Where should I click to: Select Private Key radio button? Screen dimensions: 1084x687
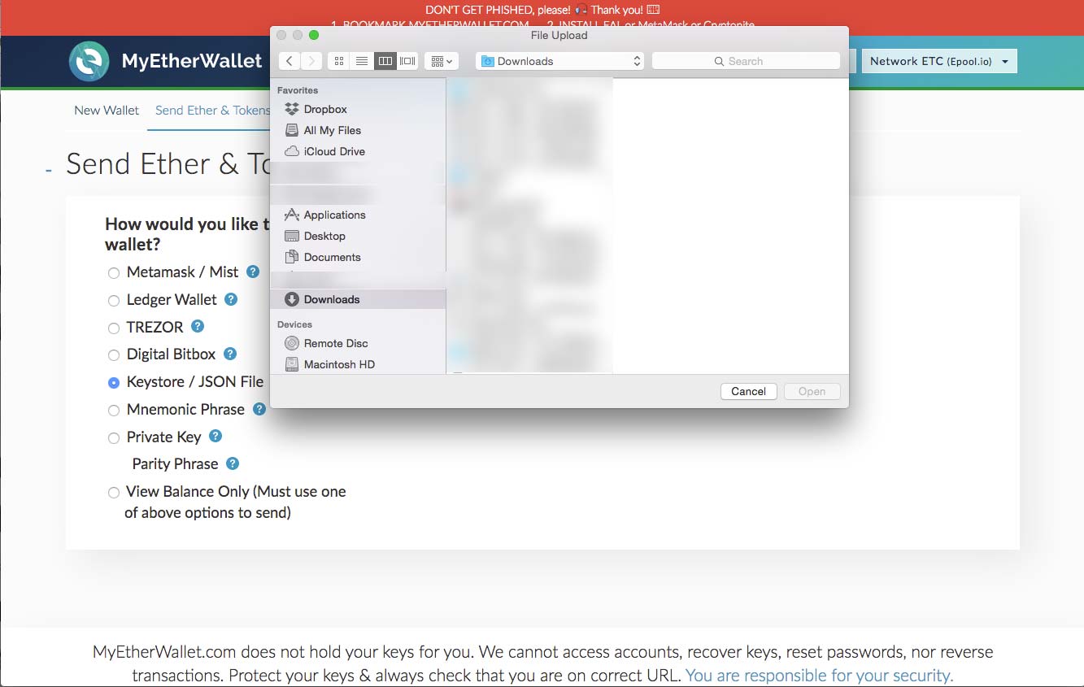click(114, 438)
